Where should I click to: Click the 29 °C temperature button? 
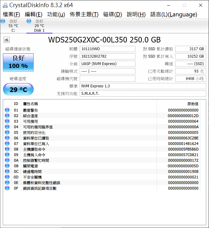tap(18, 89)
